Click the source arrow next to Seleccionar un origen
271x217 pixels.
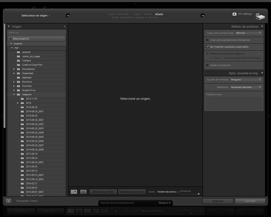[68, 16]
